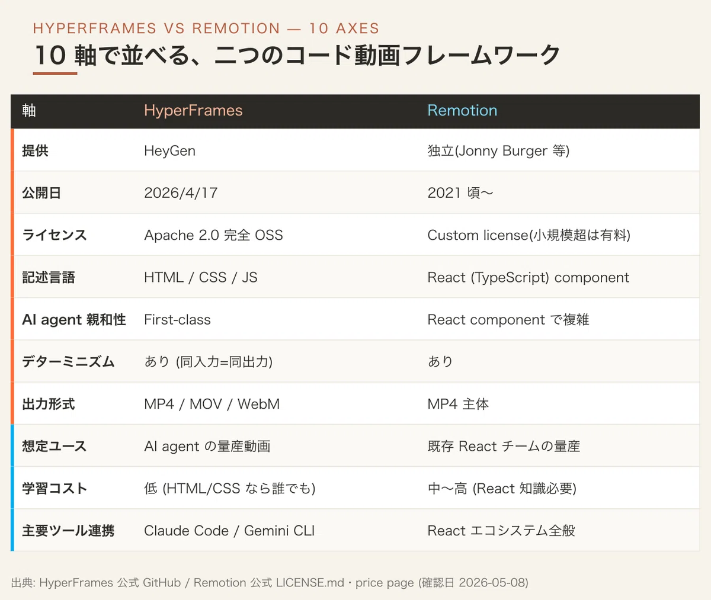Select the '独立(Jonny Burger 等)' cell
The height and width of the screenshot is (600, 711).
click(x=498, y=150)
